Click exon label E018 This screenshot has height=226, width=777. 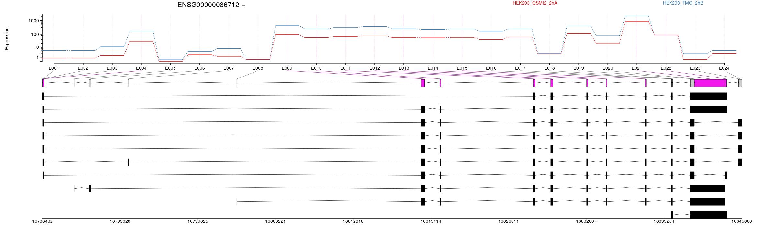coord(549,68)
